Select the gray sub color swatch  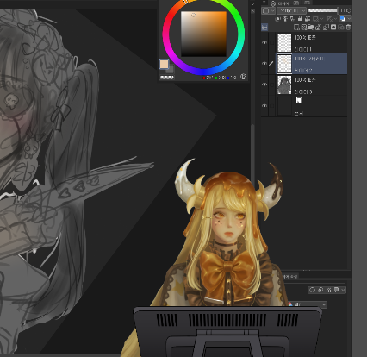[x=171, y=70]
